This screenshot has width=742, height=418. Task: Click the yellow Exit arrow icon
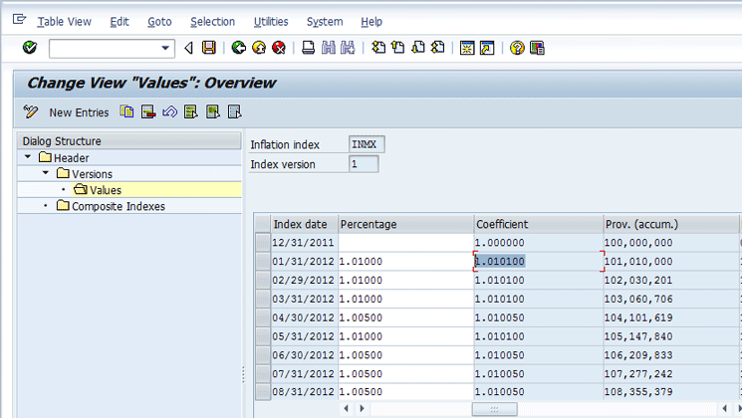(x=259, y=48)
